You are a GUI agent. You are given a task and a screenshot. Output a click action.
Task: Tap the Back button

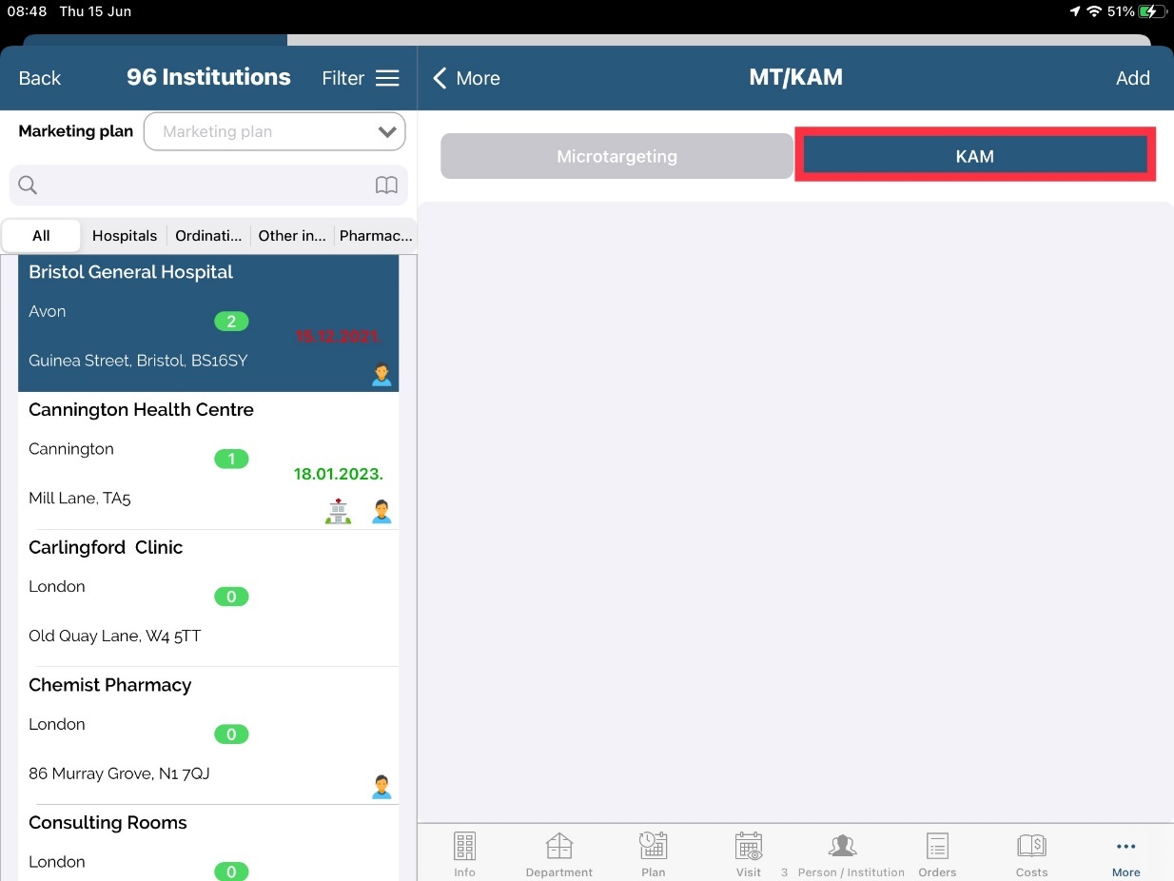(x=40, y=78)
